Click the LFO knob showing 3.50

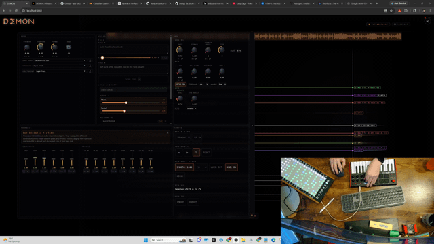tap(180, 98)
